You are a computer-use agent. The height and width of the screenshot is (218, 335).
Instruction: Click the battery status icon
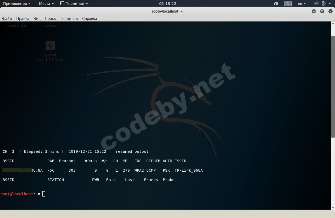tap(323, 3)
